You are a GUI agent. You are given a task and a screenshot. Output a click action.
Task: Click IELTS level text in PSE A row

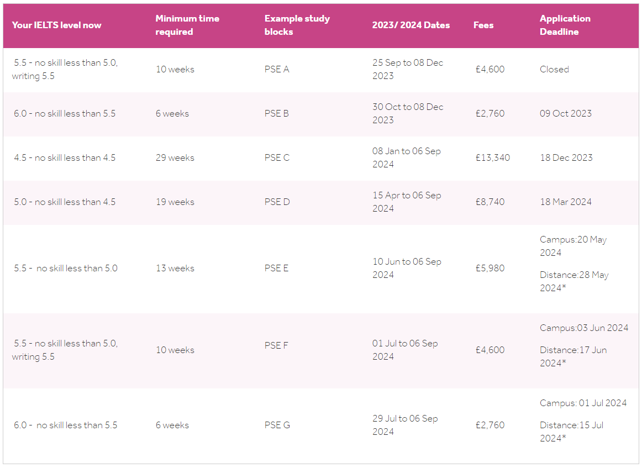coord(65,69)
